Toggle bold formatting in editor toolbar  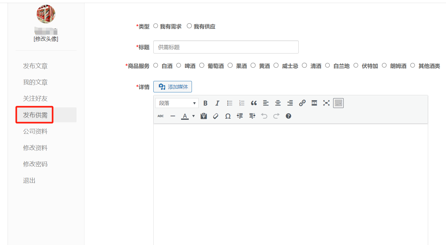point(205,103)
